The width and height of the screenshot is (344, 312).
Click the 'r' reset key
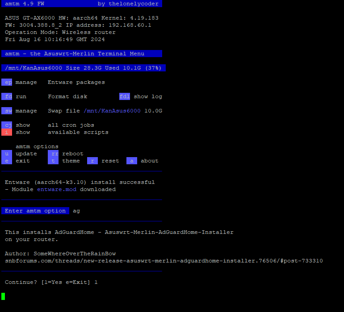click(92, 161)
